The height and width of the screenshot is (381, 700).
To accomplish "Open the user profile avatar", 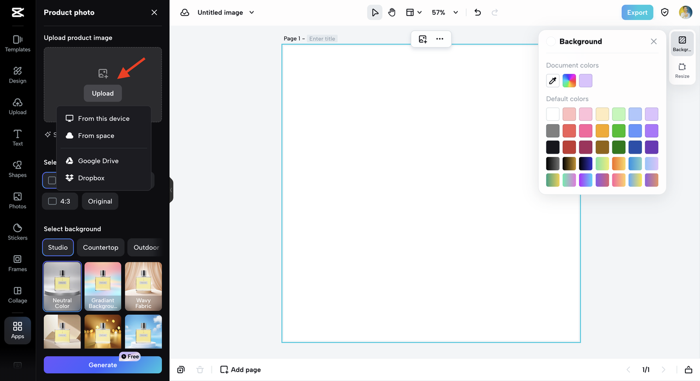I will pos(686,13).
